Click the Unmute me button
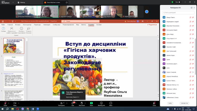This screenshot has height=111, width=197. coord(184,103)
